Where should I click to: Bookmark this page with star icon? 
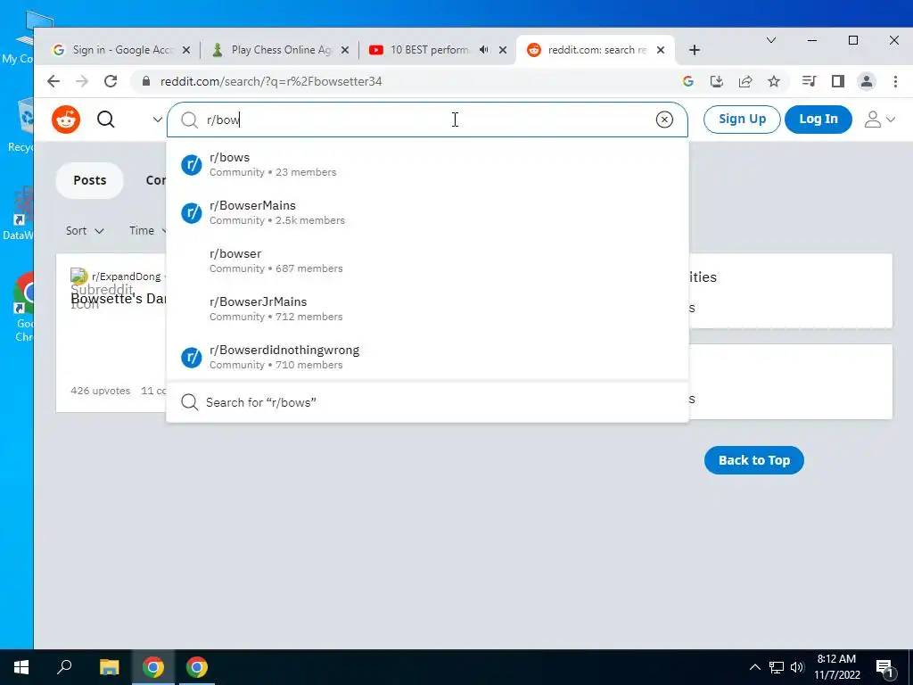(774, 81)
